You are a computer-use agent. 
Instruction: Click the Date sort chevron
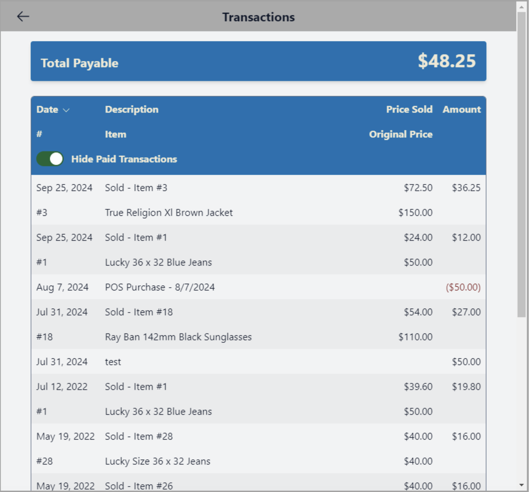tap(66, 110)
